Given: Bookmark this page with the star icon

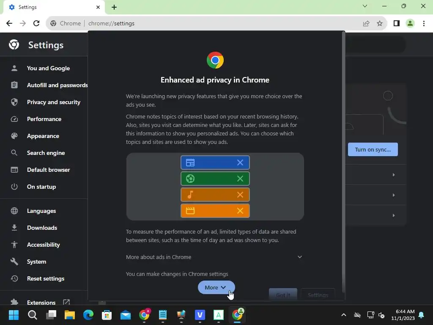Looking at the screenshot, I should [380, 24].
